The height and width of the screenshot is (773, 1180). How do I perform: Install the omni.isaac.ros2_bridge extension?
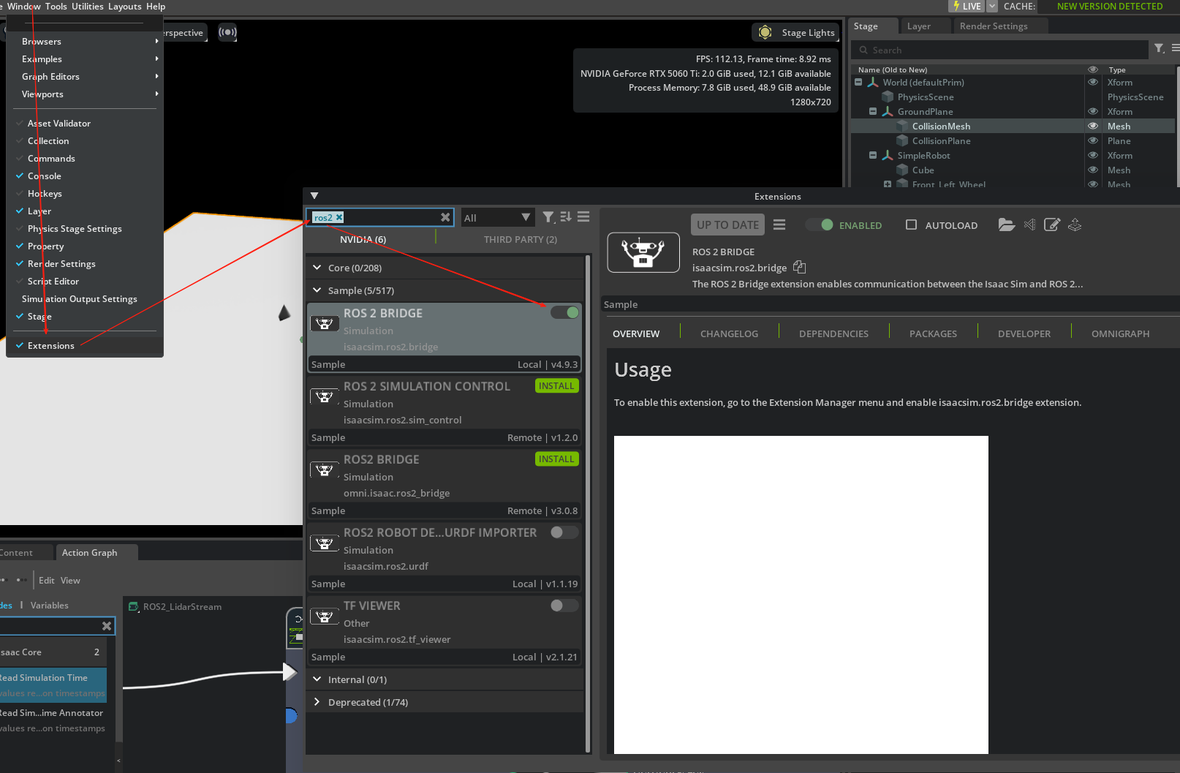[x=557, y=459]
